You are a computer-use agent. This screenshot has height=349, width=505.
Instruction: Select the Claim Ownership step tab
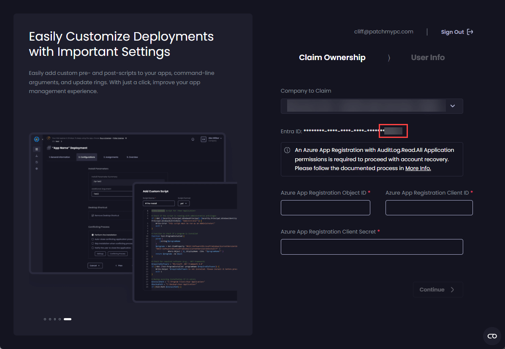pos(332,58)
